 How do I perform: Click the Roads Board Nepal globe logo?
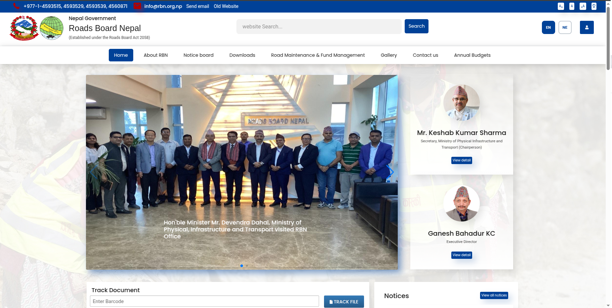tap(52, 28)
